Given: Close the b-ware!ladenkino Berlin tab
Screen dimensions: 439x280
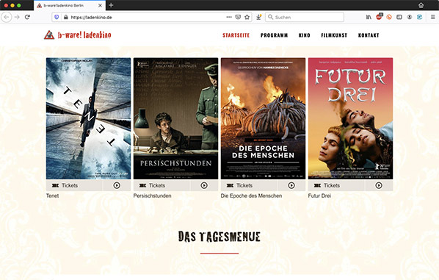Looking at the screenshot, I should pos(101,5).
